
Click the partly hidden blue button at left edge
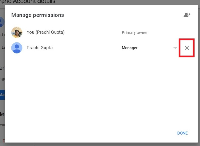pos(2,94)
